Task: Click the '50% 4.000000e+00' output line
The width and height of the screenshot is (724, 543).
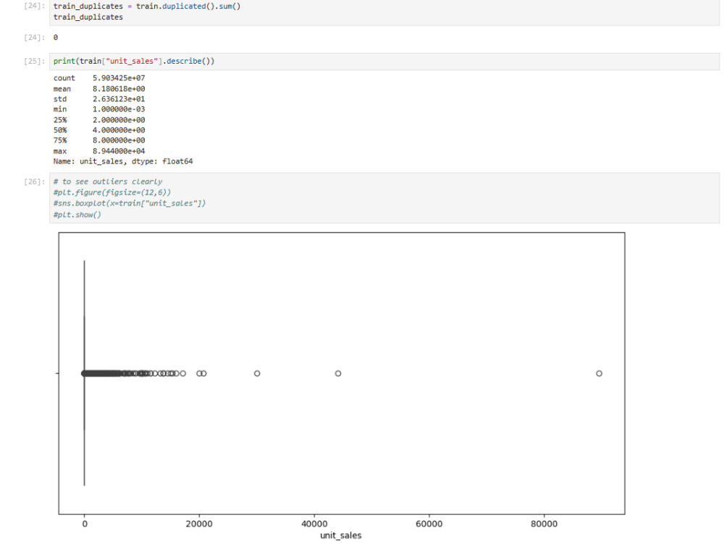Action: (x=99, y=130)
